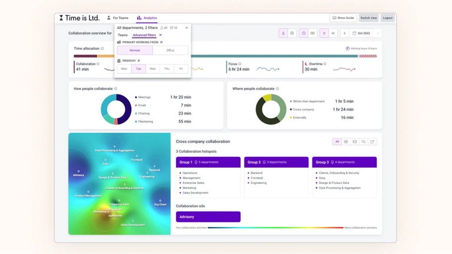452x254 pixels.
Task: Open the Analytics tab
Action: (x=147, y=18)
